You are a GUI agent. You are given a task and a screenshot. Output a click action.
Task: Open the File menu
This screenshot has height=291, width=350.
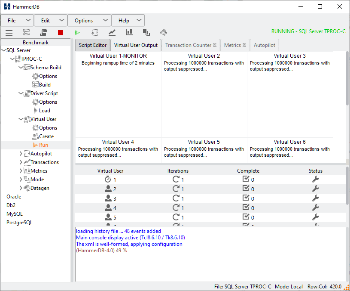click(x=17, y=21)
